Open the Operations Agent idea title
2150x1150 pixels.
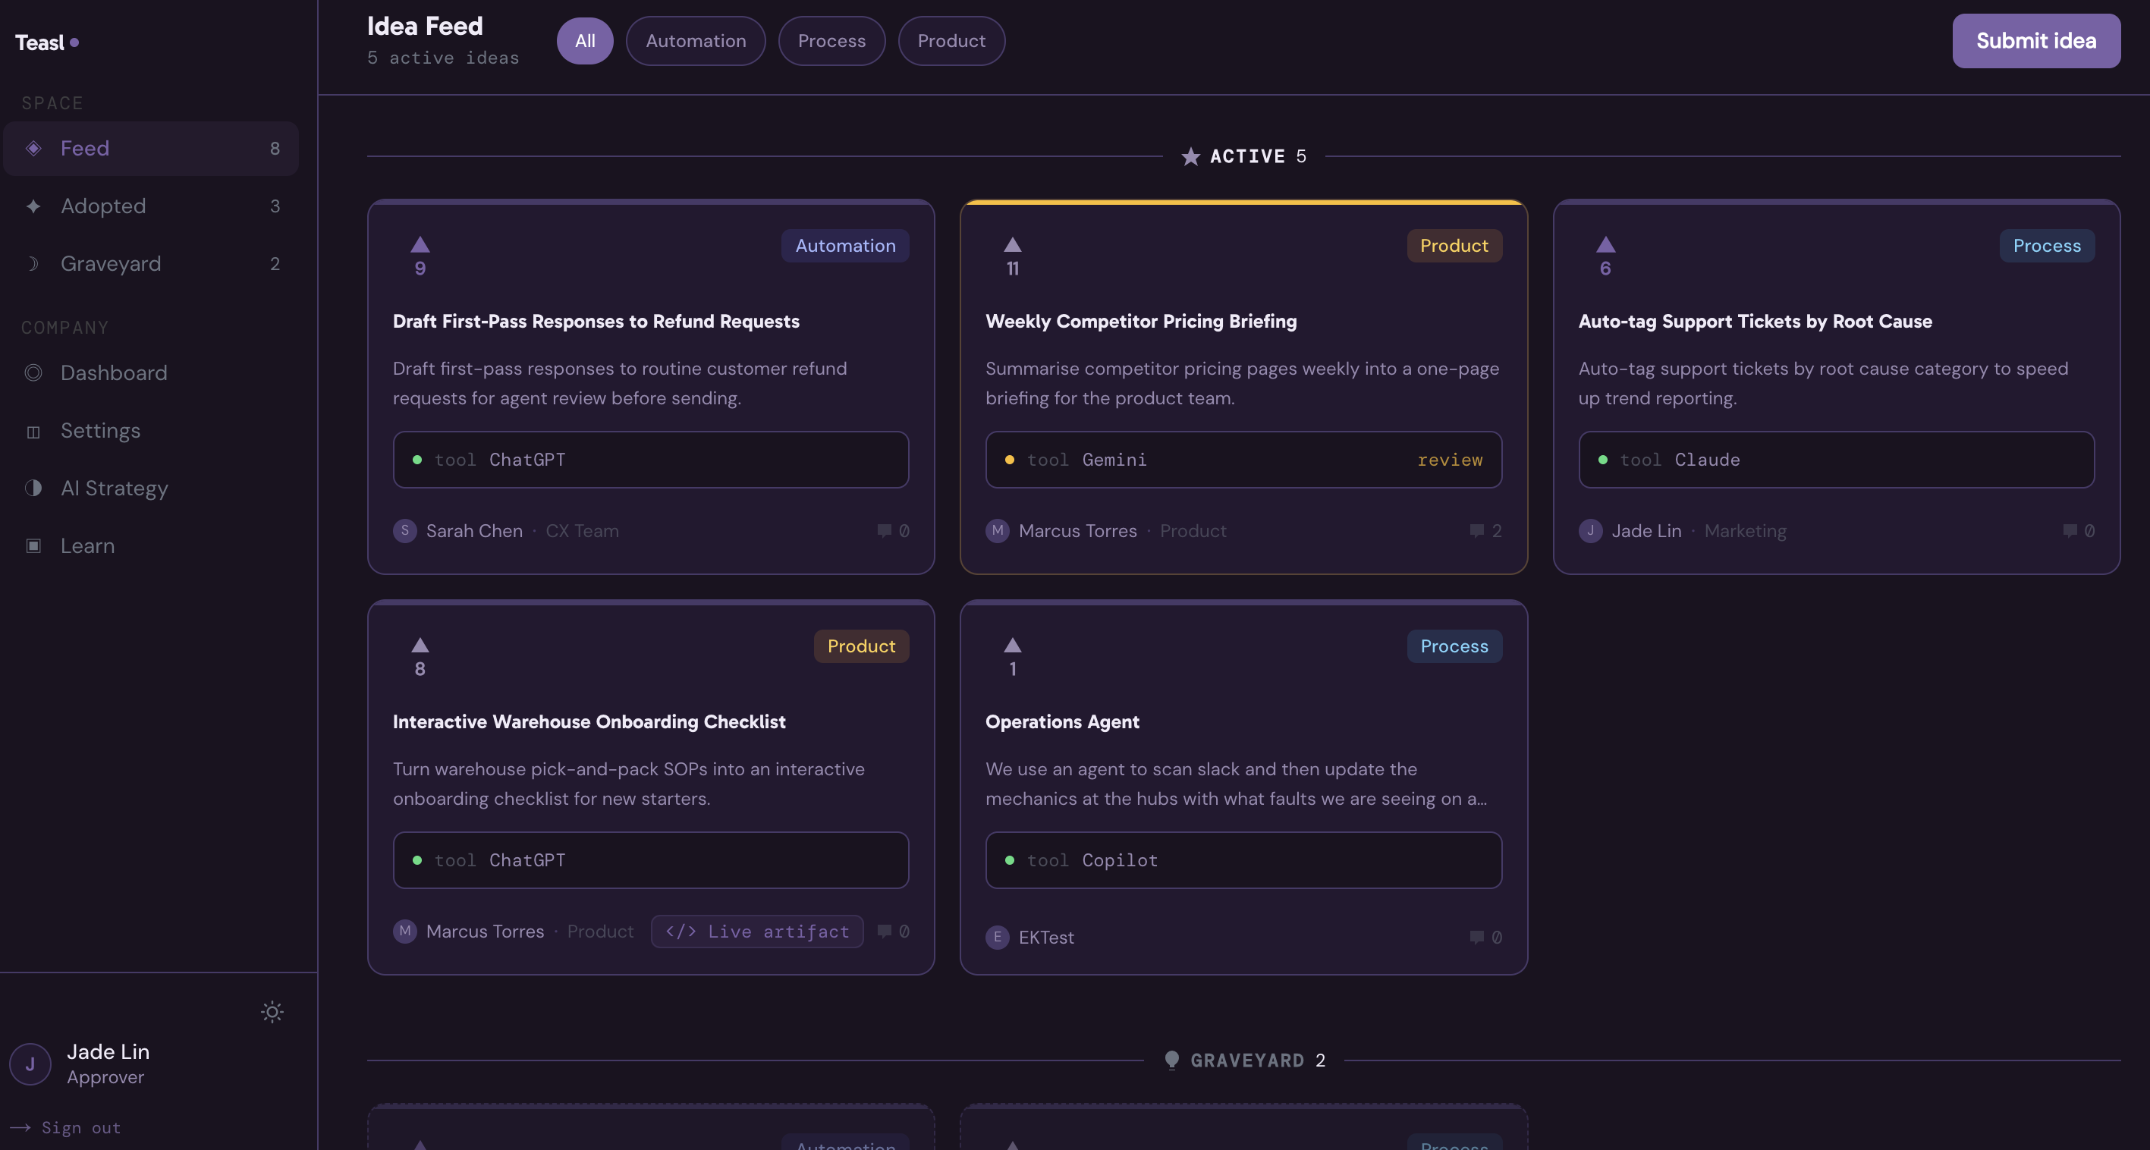click(1061, 722)
